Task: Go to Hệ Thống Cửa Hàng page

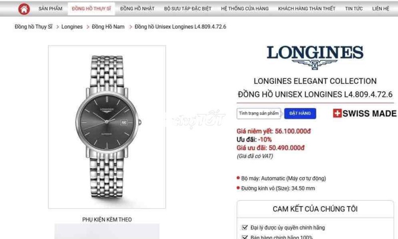Action: click(x=245, y=8)
